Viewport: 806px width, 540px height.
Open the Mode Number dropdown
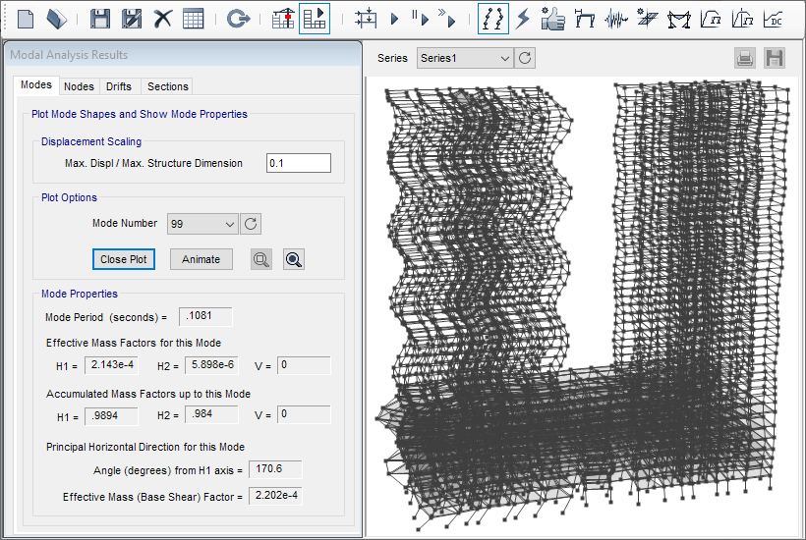tap(202, 224)
